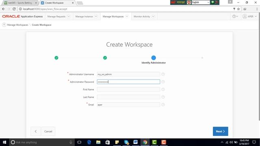Click Cortana Ask me anything search
This screenshot has width=260, height=146.
(x=41, y=142)
